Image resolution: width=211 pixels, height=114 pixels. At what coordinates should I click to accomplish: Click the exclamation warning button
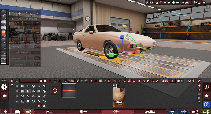[206, 87]
